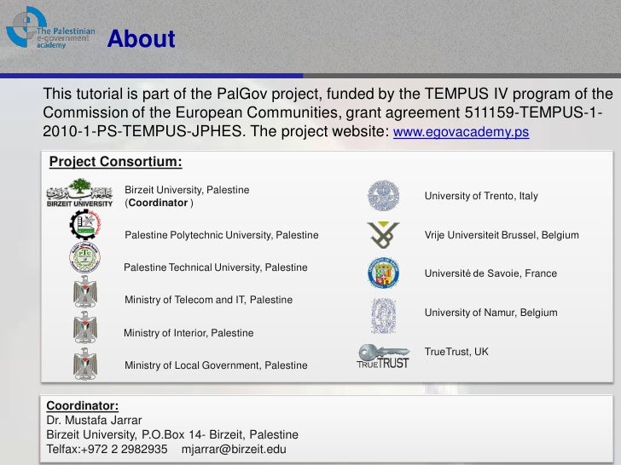Click the 'Project Consortium:' heading
Viewport: 621px width, 465px height.
(x=116, y=162)
